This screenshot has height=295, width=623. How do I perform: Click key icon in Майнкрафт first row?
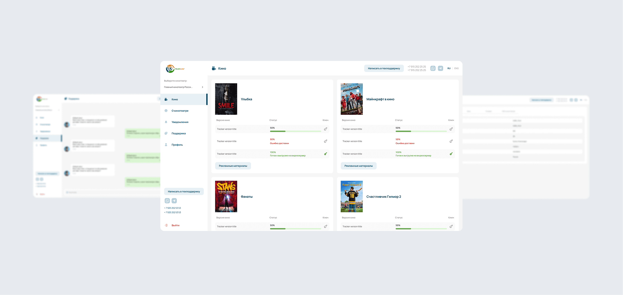tap(451, 129)
